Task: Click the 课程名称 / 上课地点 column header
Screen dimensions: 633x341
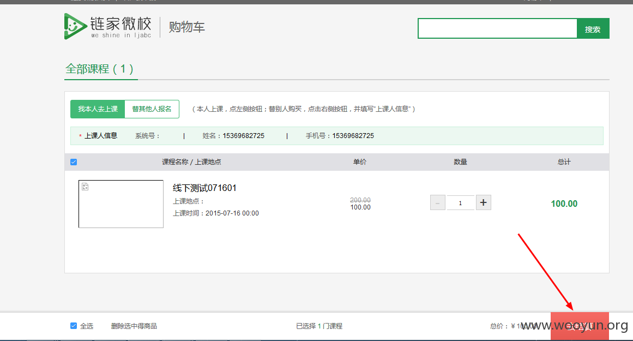Action: click(191, 162)
